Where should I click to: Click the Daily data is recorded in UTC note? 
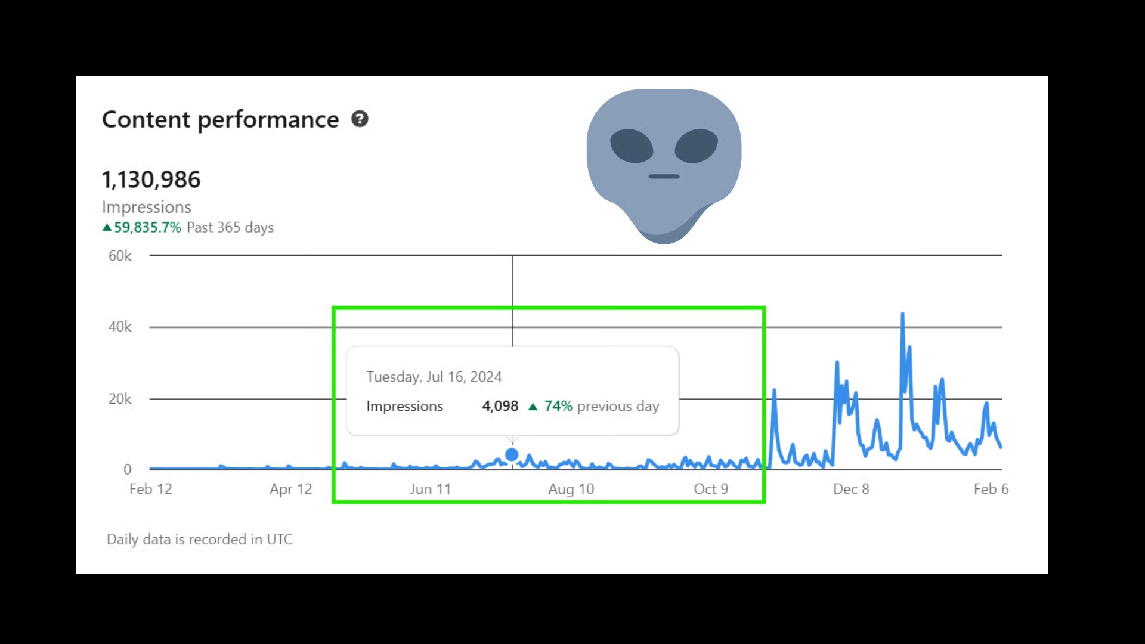199,539
